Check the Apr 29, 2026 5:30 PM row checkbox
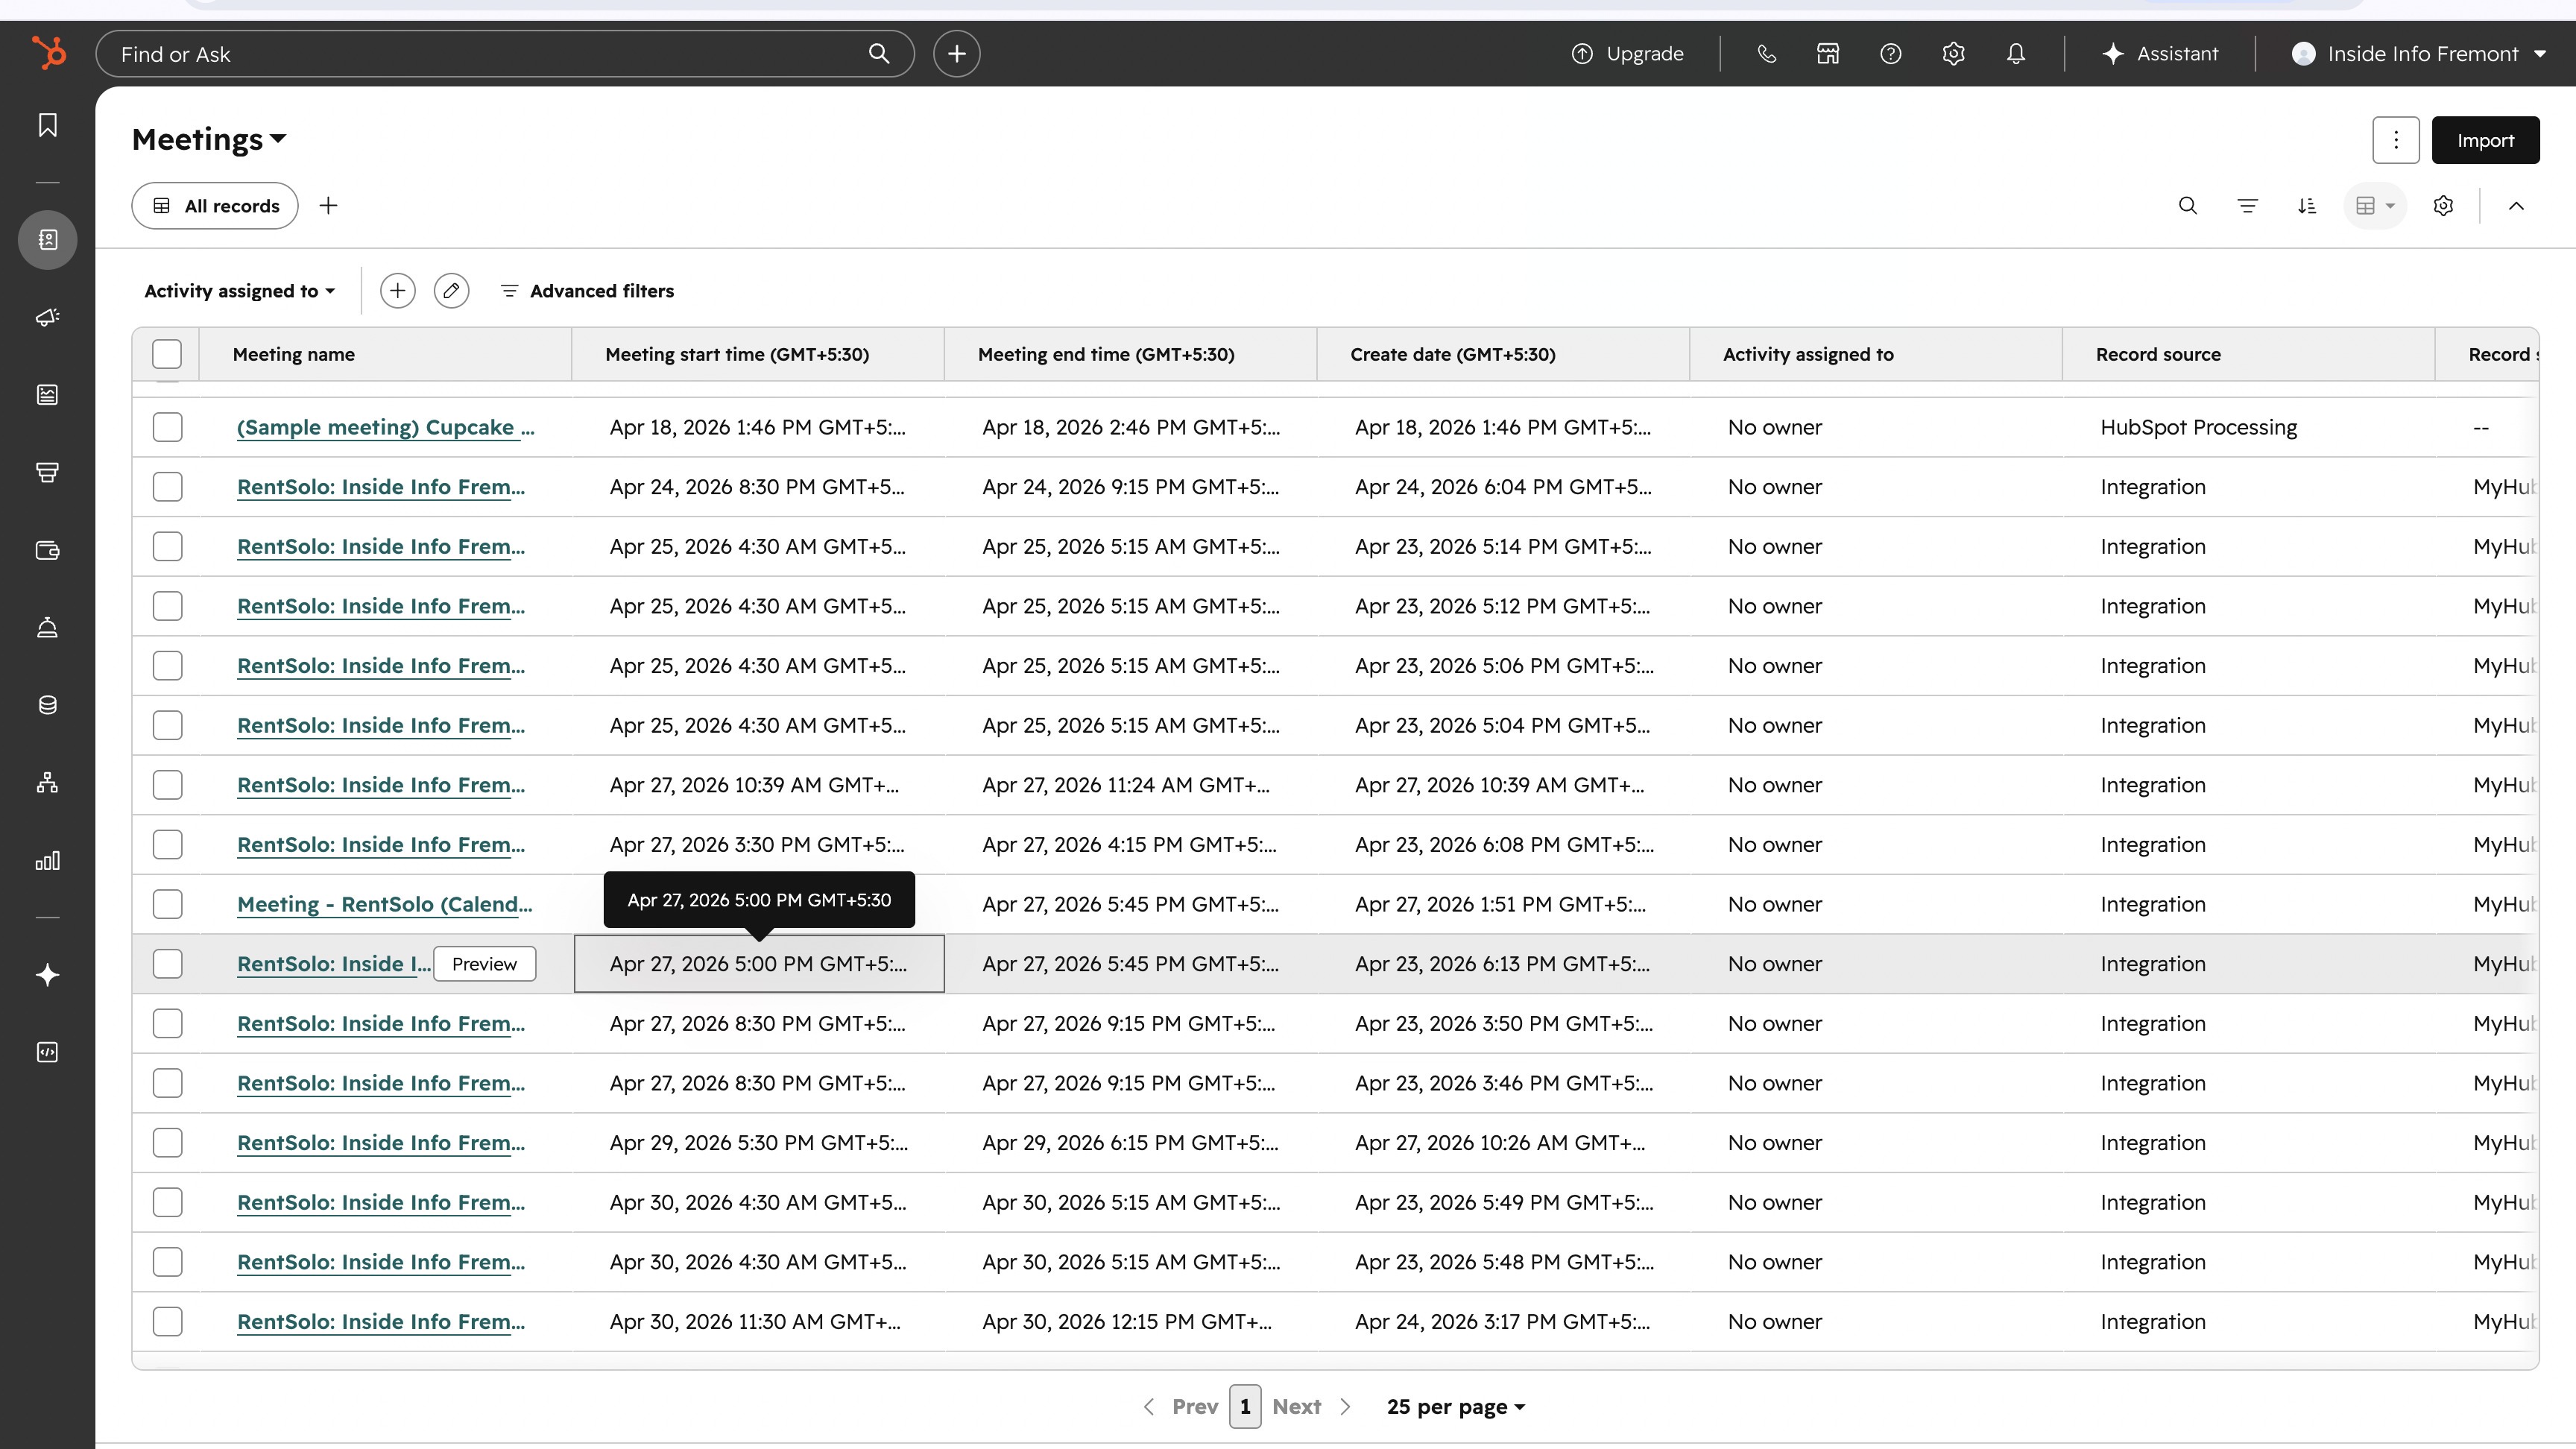Screen dimensions: 2576x1449 [167, 1143]
